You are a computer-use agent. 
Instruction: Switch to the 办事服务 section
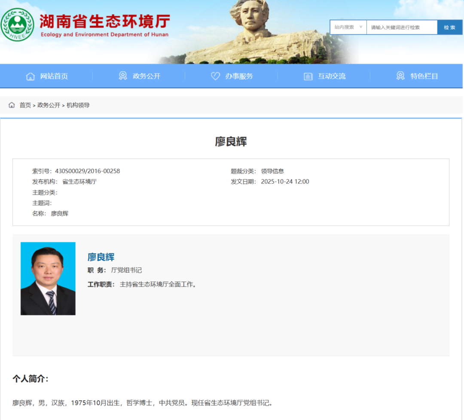point(234,76)
